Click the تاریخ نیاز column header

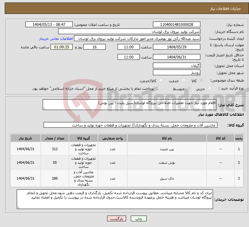click(25, 138)
